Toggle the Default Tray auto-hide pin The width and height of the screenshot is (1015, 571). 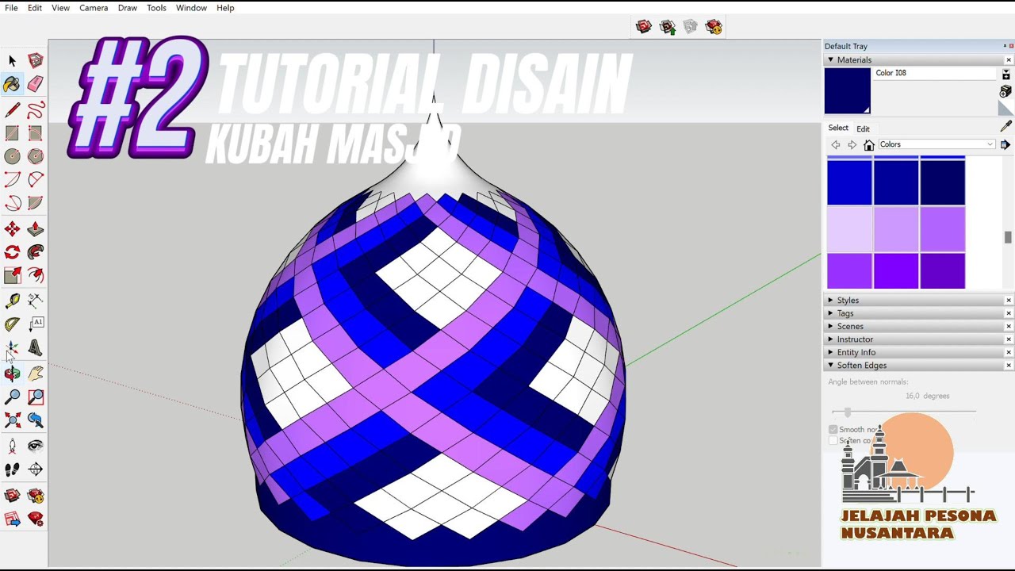(x=1003, y=46)
